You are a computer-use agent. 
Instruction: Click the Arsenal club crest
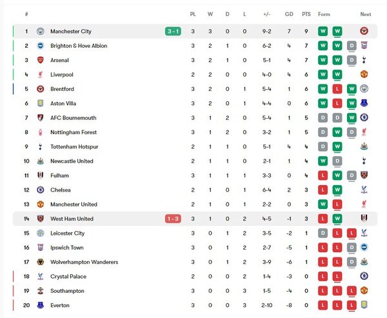tap(40, 60)
